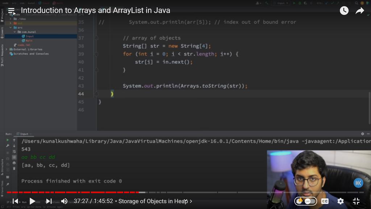Toggle the autoplay switch
371x209 pixels.
(x=305, y=201)
